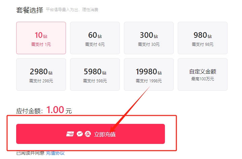
Task: Choose the 300 钻 package
Action: click(x=149, y=38)
